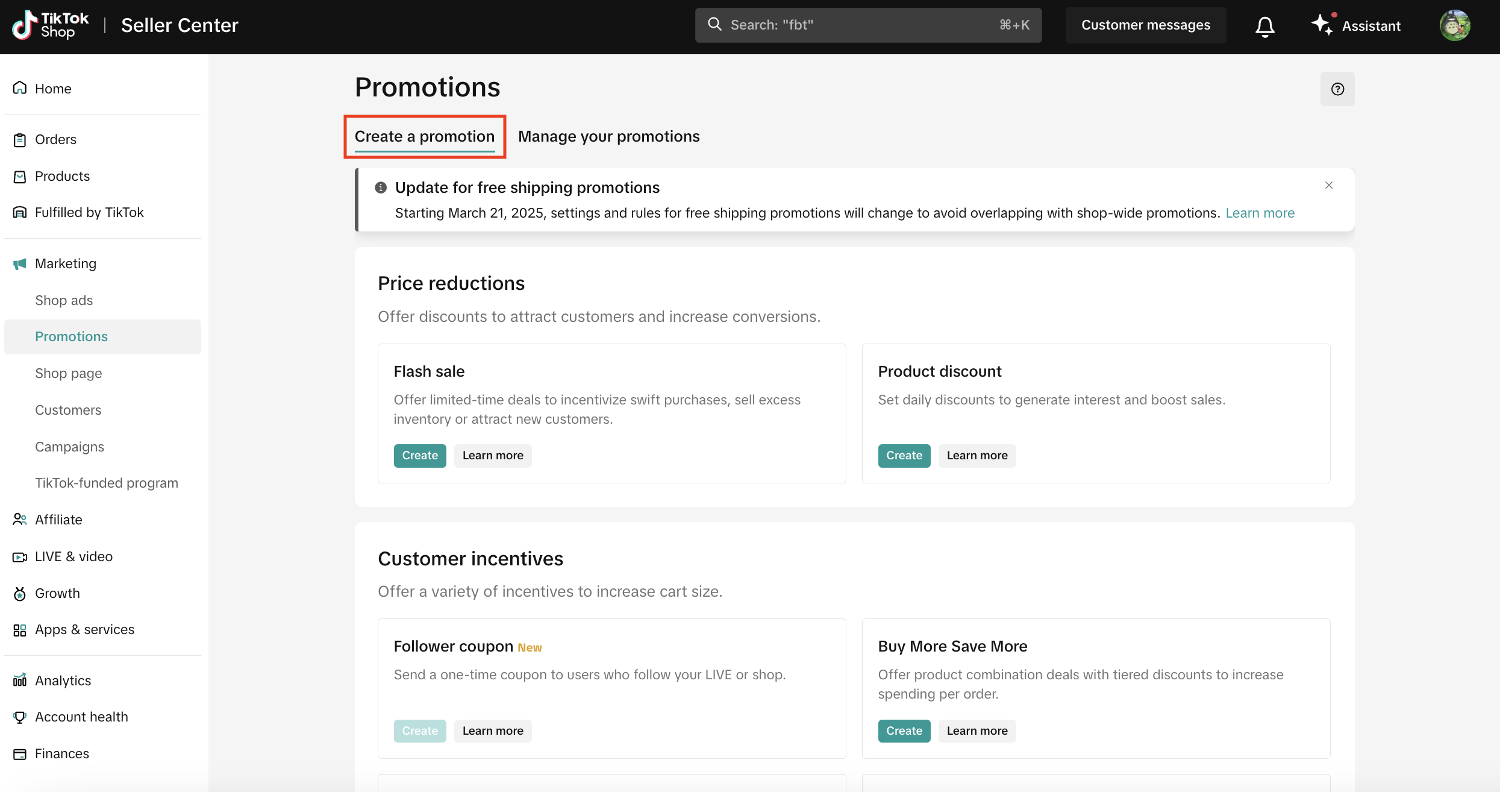The image size is (1500, 792).
Task: Collapse the Marketing sidebar section
Action: 65,263
